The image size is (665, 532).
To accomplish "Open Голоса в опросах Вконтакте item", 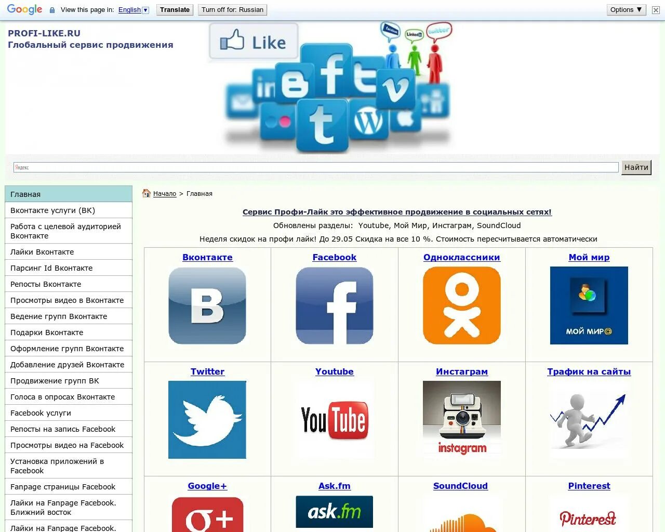I will tap(69, 397).
